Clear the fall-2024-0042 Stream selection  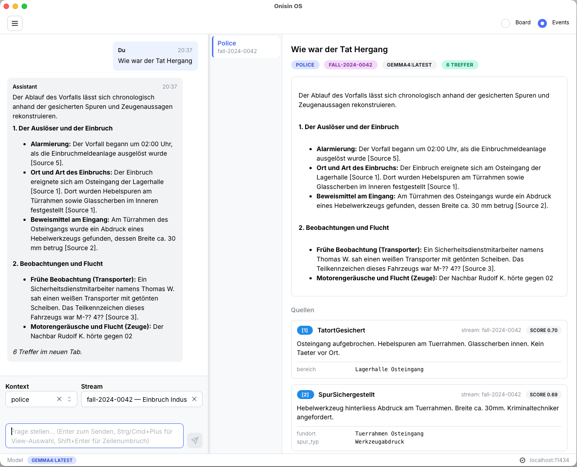coord(194,399)
